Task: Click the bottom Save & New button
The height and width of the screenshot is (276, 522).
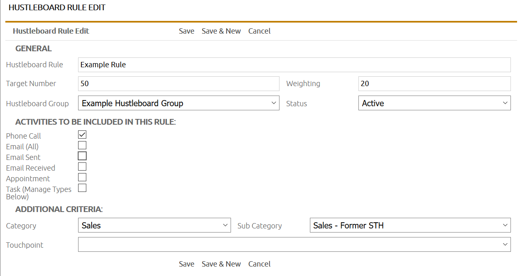Action: pyautogui.click(x=221, y=264)
